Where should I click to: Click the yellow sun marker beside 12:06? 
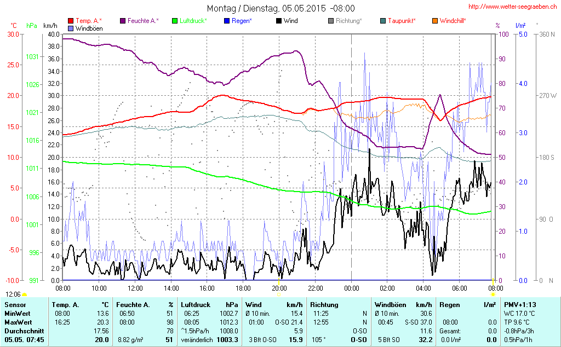point(24,295)
